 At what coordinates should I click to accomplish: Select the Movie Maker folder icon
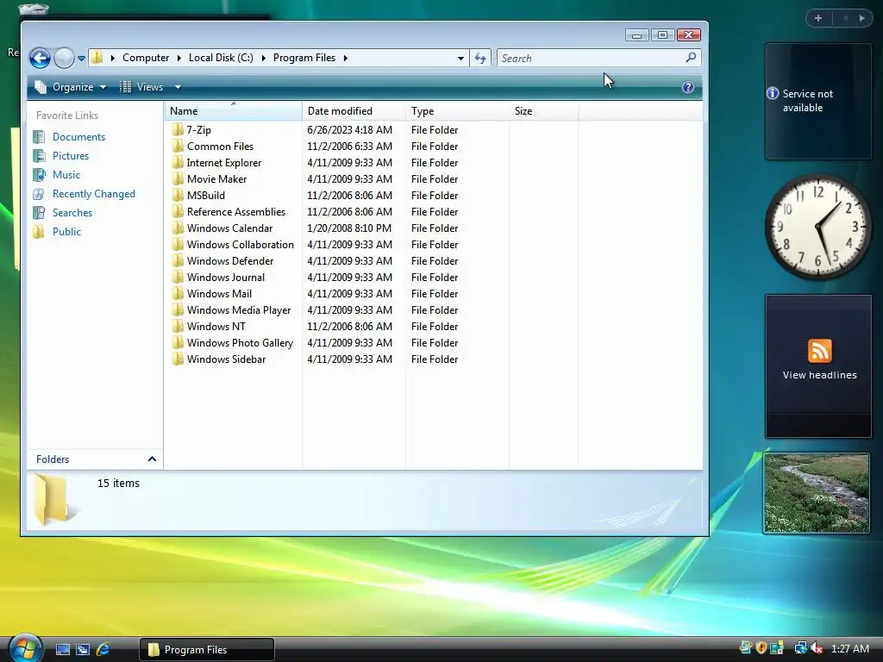[178, 178]
